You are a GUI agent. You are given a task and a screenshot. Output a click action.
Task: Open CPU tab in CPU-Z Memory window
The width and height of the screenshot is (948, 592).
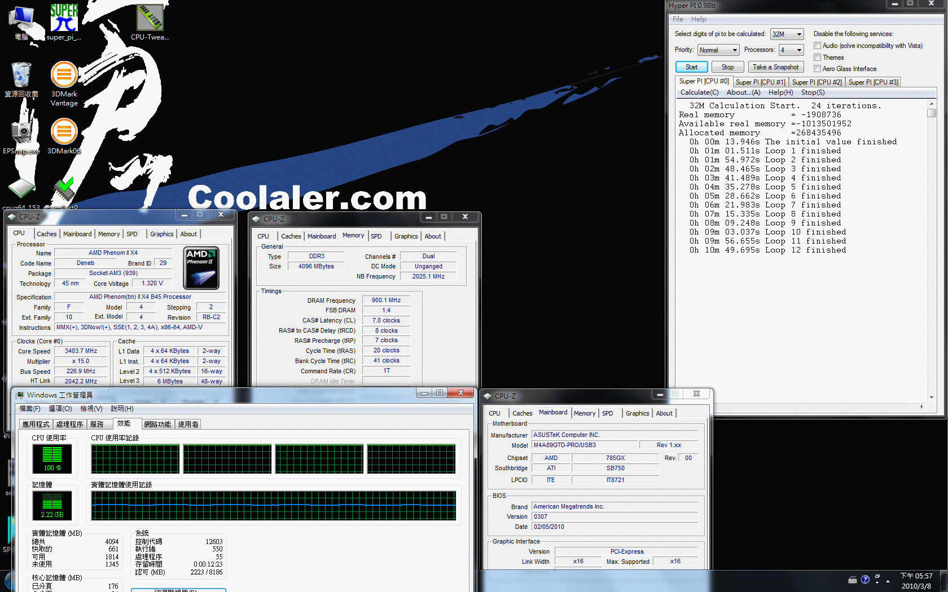[263, 236]
